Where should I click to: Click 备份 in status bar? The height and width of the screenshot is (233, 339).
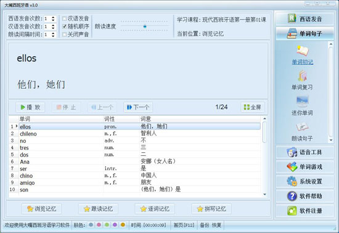pyautogui.click(x=204, y=225)
